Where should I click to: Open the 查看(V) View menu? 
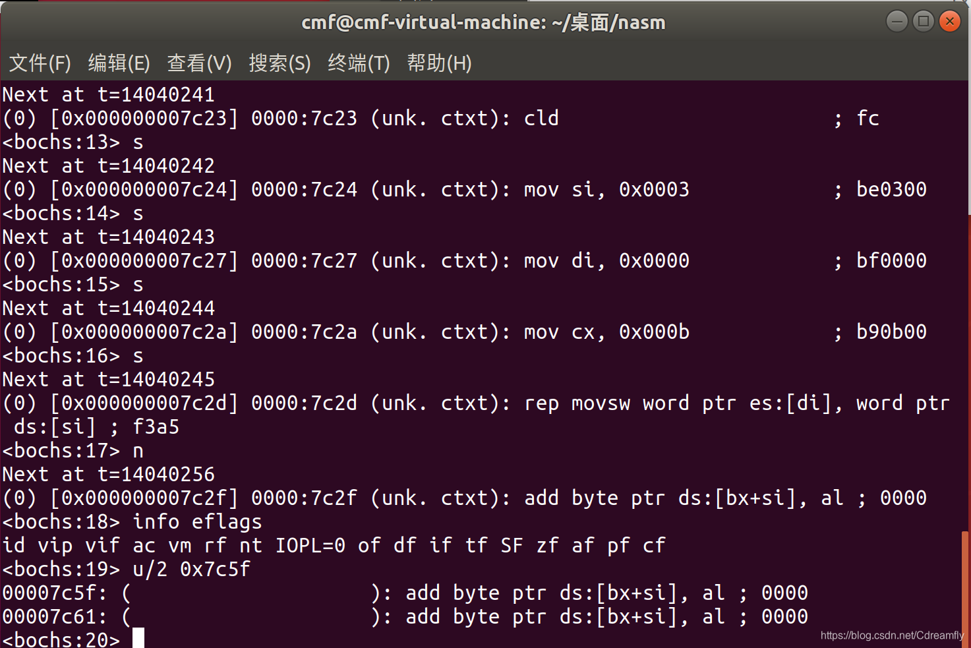pyautogui.click(x=200, y=63)
